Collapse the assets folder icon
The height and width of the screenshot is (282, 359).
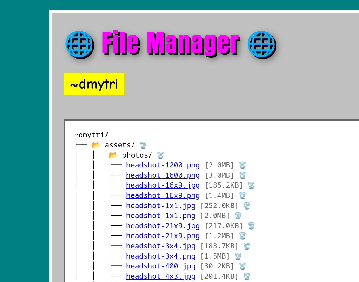click(96, 145)
